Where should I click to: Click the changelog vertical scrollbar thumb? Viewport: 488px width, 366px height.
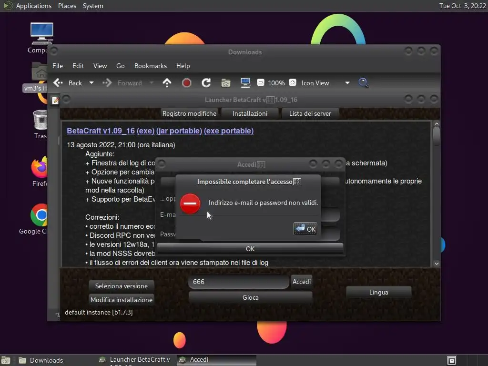pyautogui.click(x=437, y=136)
